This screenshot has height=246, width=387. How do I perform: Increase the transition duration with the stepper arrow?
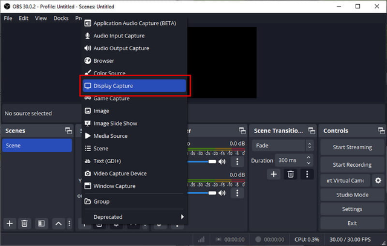(308, 157)
